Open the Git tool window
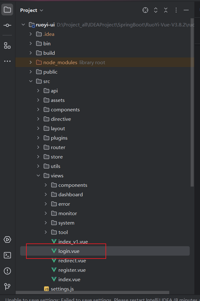The image size is (200, 301). tap(7, 287)
